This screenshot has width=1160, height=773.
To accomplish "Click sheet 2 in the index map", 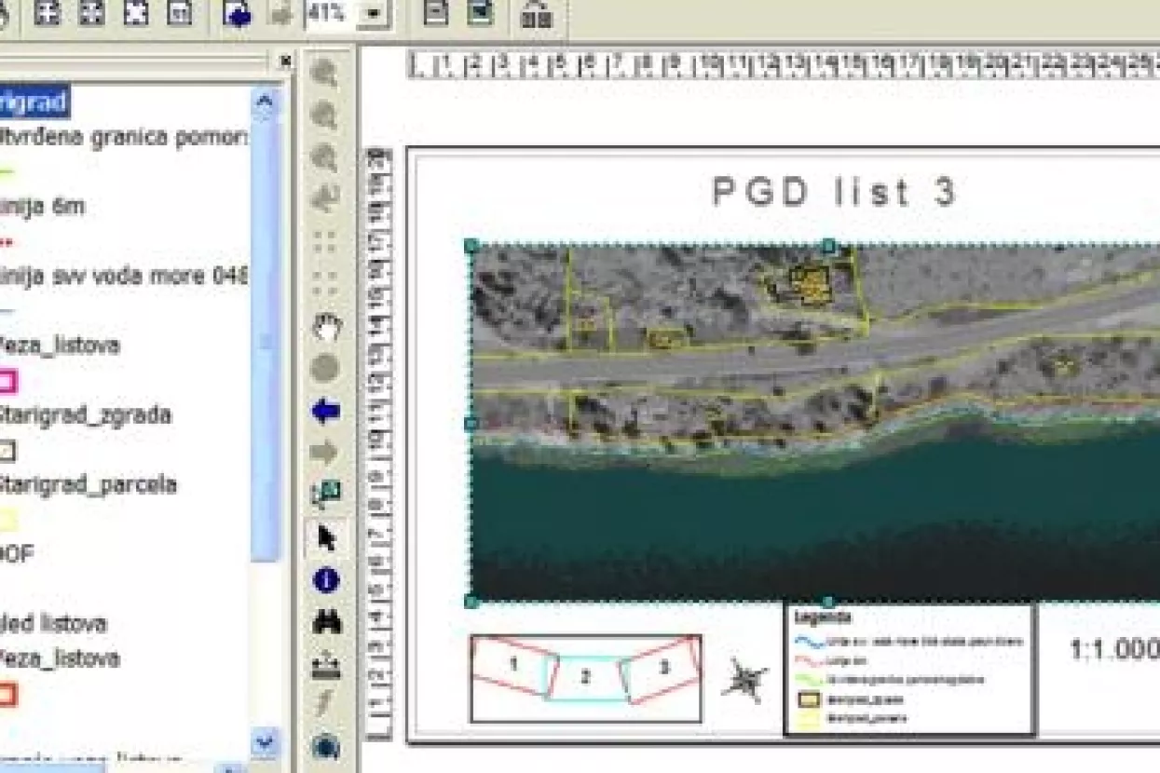I will [x=585, y=677].
